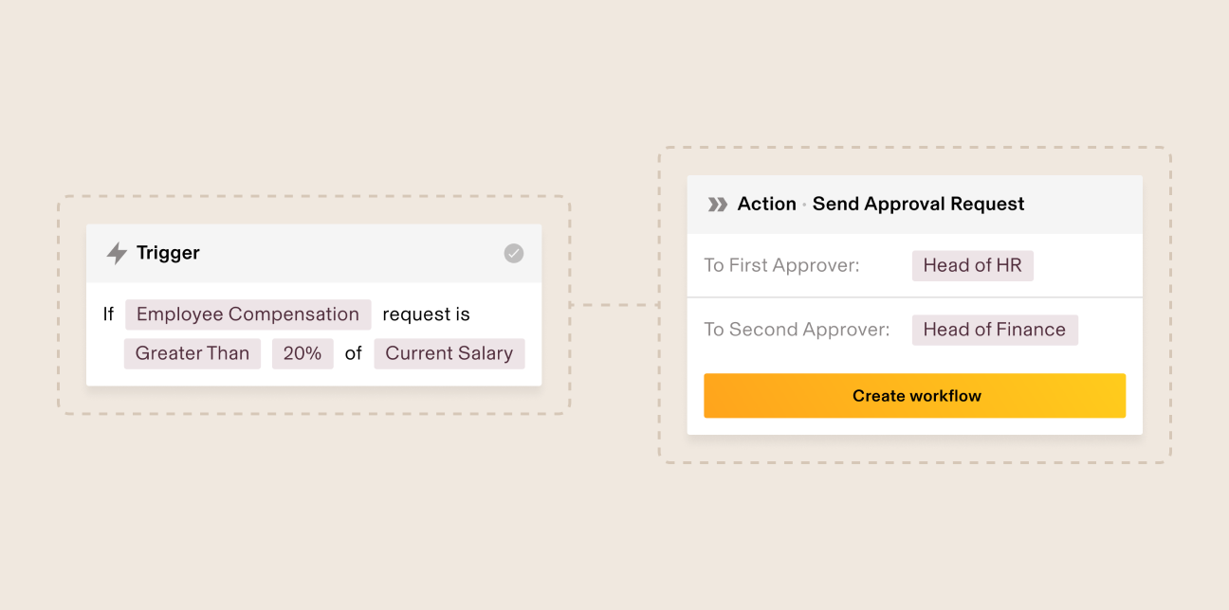
Task: Open the Employee Compensation dropdown chip
Action: 248,314
